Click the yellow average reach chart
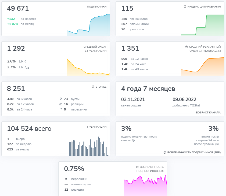226x196 pixels. click(x=88, y=67)
